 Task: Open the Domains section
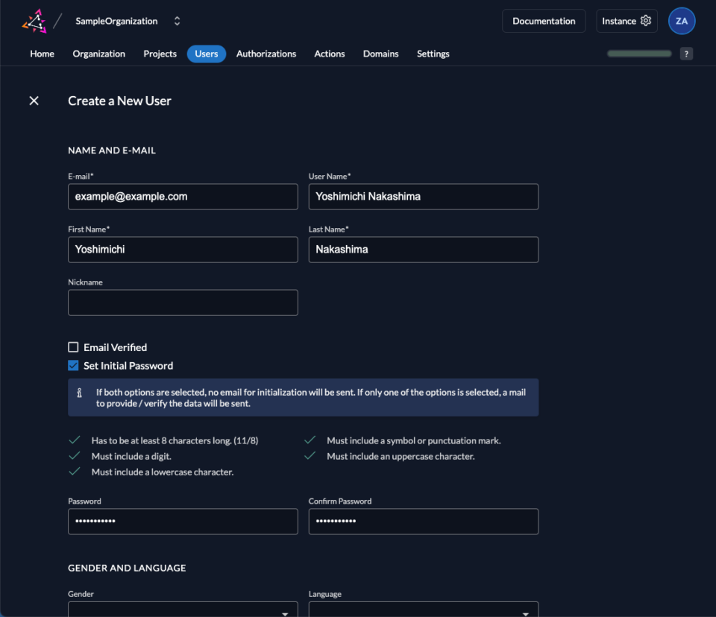coord(380,53)
